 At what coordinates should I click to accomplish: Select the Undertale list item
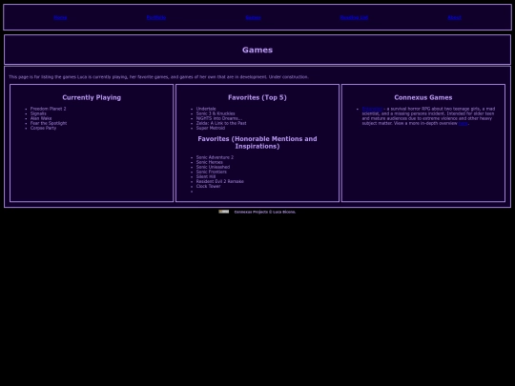[x=206, y=109]
